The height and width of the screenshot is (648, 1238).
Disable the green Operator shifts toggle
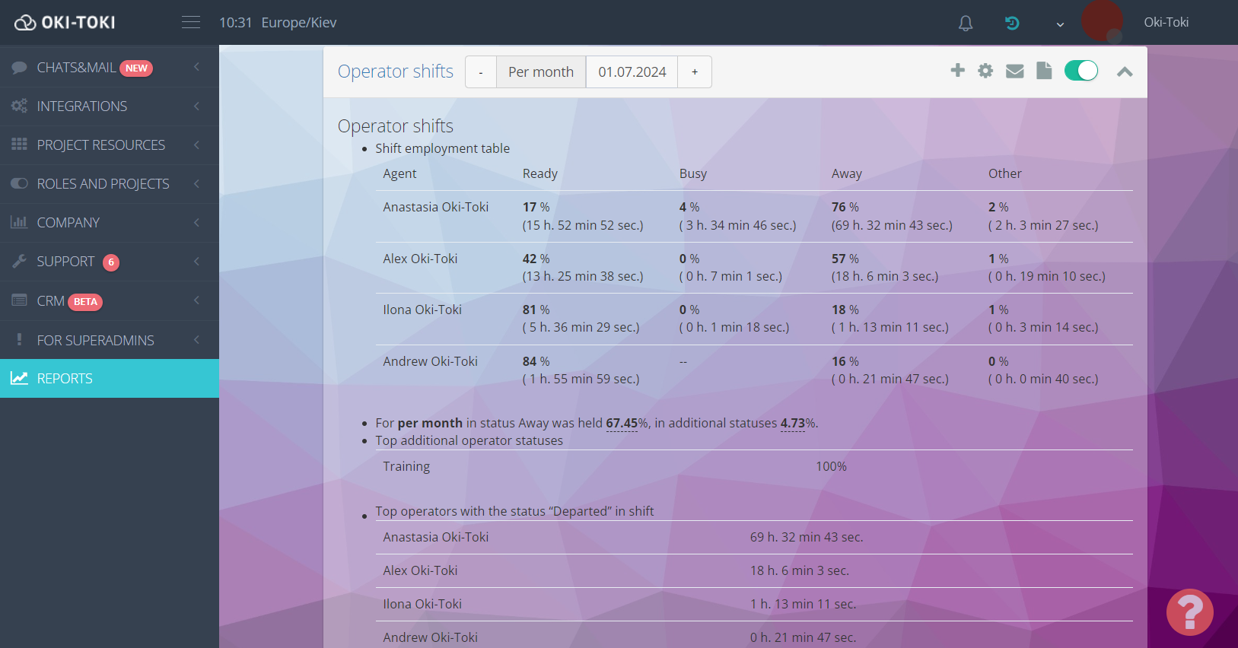[1080, 71]
